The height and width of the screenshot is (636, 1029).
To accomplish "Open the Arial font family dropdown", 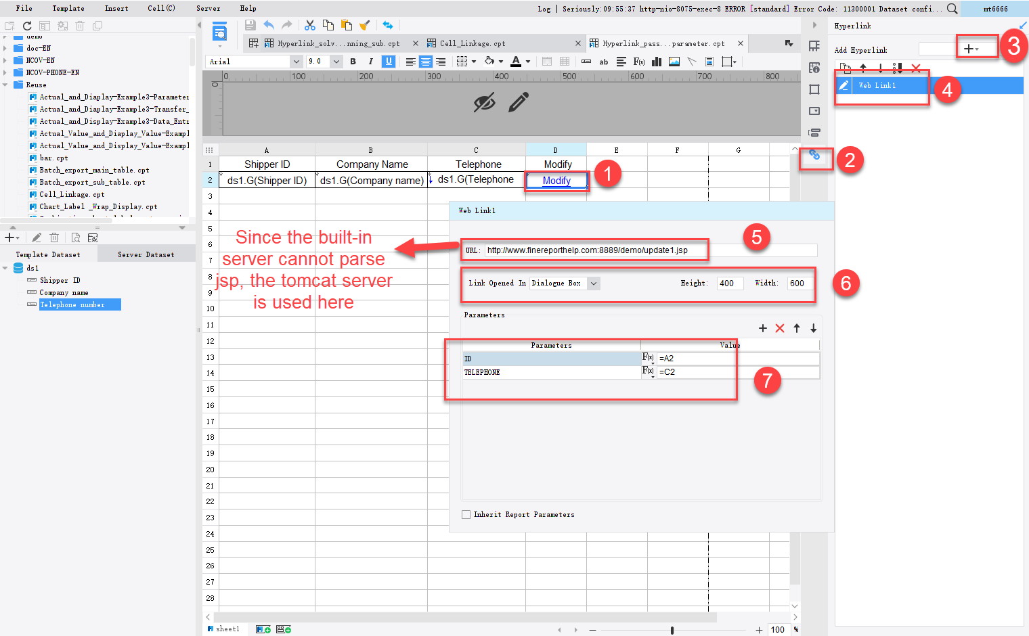I will point(296,62).
